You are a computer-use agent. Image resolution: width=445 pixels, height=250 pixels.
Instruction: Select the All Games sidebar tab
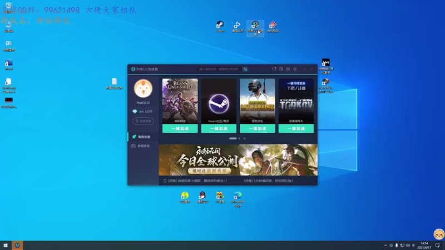tap(144, 146)
